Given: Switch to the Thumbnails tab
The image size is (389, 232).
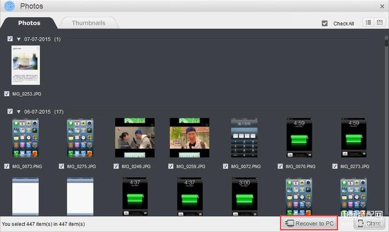Looking at the screenshot, I should pos(89,23).
